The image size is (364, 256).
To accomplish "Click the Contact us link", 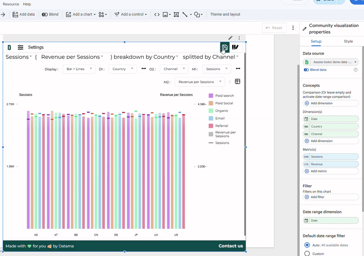I will click(x=231, y=246).
